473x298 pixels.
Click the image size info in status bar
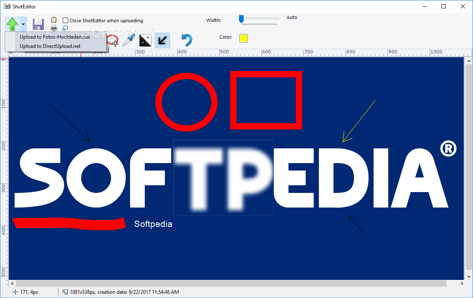tap(121, 292)
